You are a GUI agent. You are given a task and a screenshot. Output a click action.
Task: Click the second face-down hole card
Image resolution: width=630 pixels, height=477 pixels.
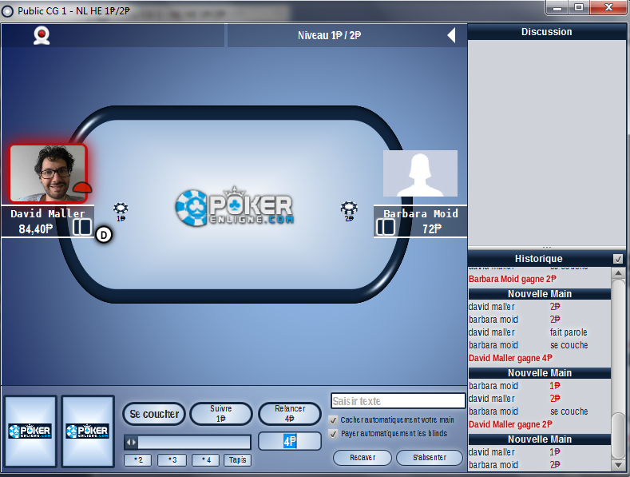pyautogui.click(x=88, y=431)
